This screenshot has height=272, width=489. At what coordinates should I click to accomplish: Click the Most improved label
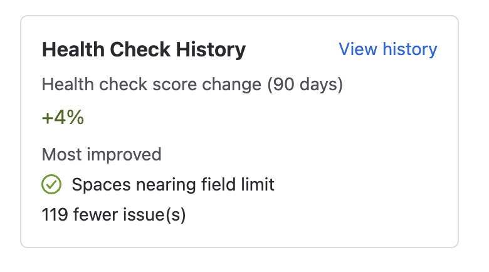click(102, 154)
